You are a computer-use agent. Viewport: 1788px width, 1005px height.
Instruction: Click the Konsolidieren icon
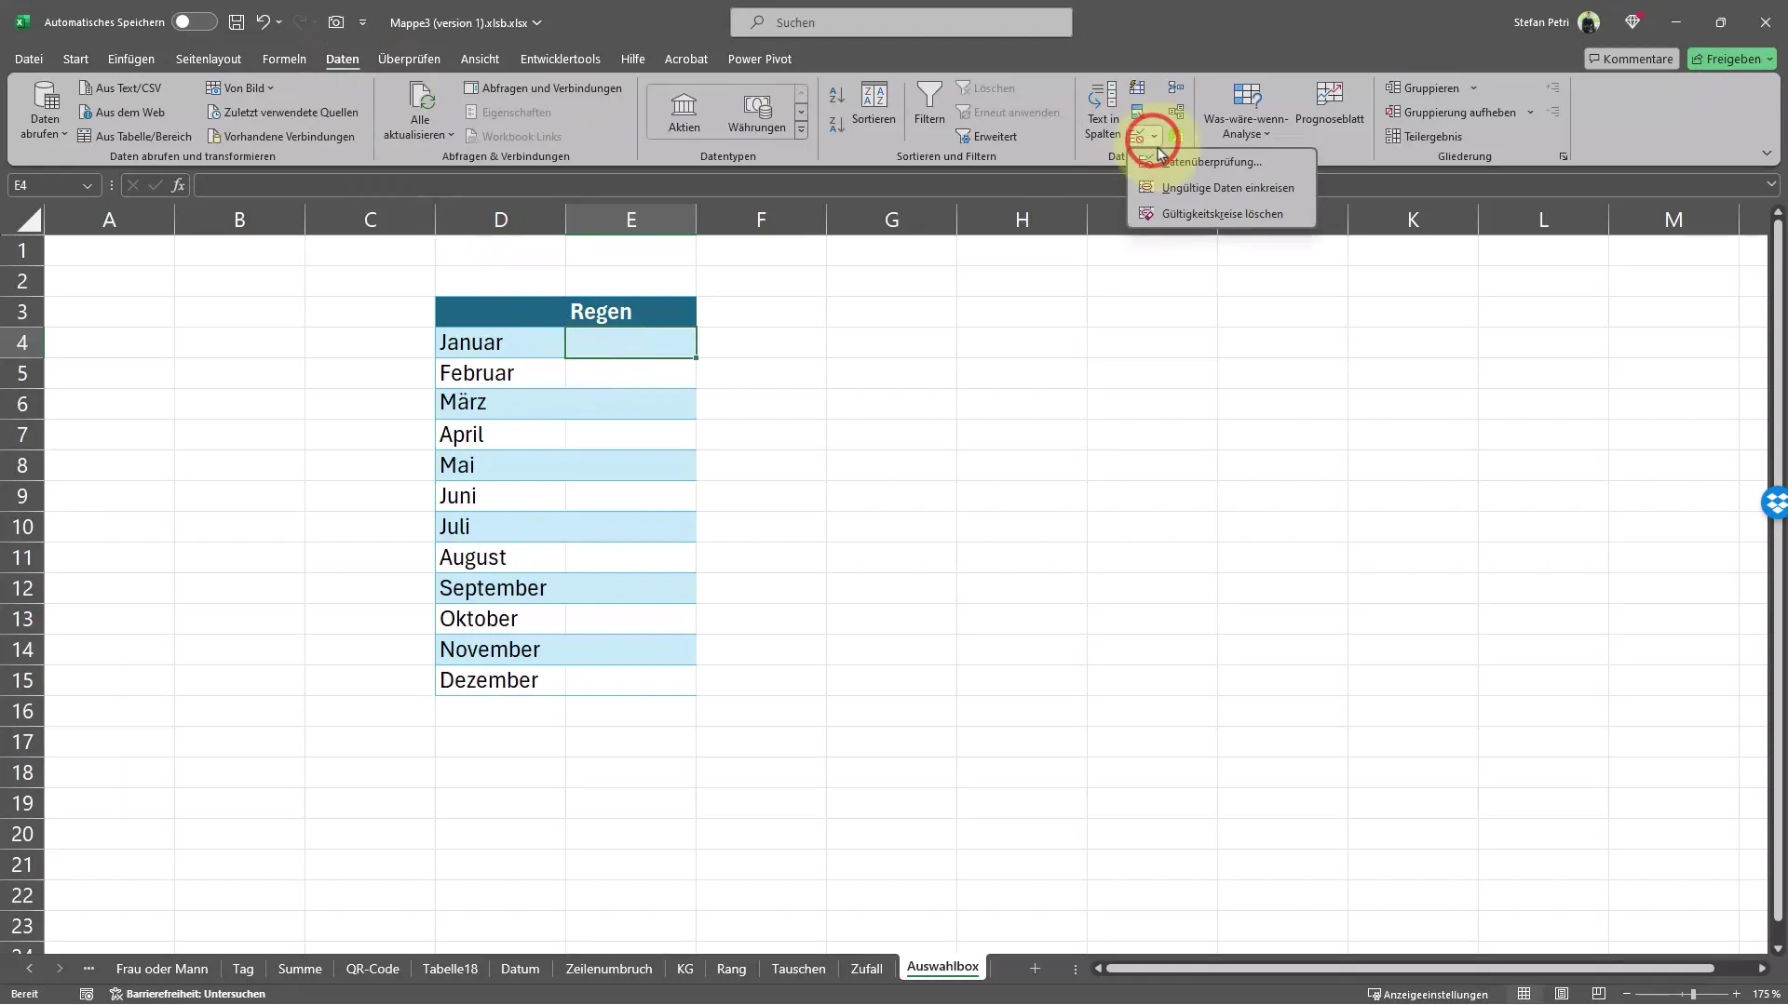click(1176, 87)
